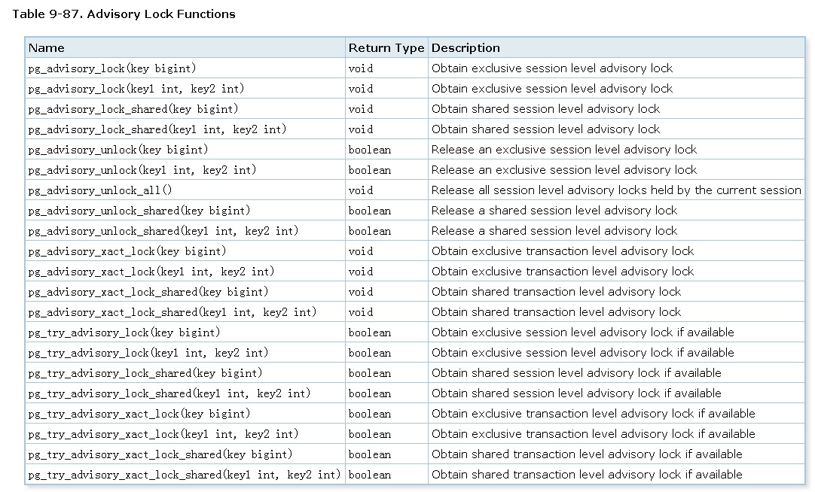Image resolution: width=815 pixels, height=492 pixels.
Task: Click pg_try_advisory_lock_shared(key bigint) cell
Action: click(145, 373)
